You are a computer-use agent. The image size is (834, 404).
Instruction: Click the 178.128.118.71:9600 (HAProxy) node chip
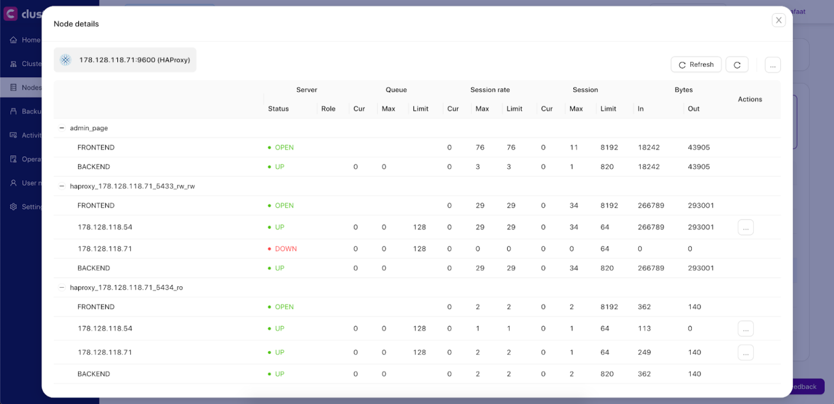coord(125,60)
